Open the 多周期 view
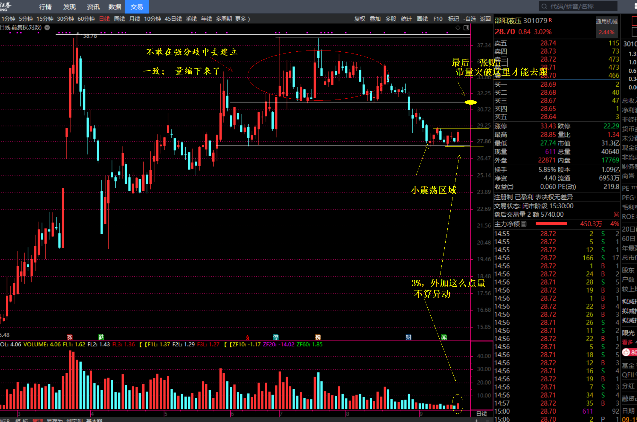The width and height of the screenshot is (637, 422). 224,19
